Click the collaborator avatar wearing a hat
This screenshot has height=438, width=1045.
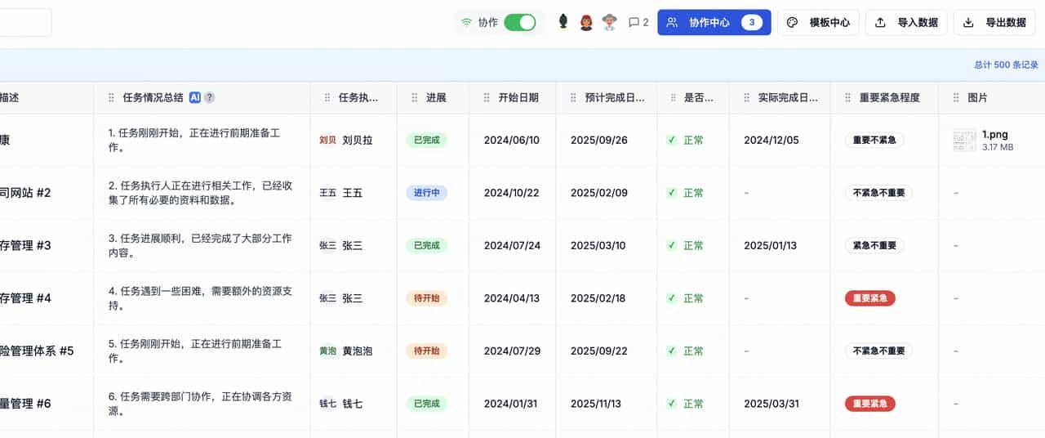610,22
